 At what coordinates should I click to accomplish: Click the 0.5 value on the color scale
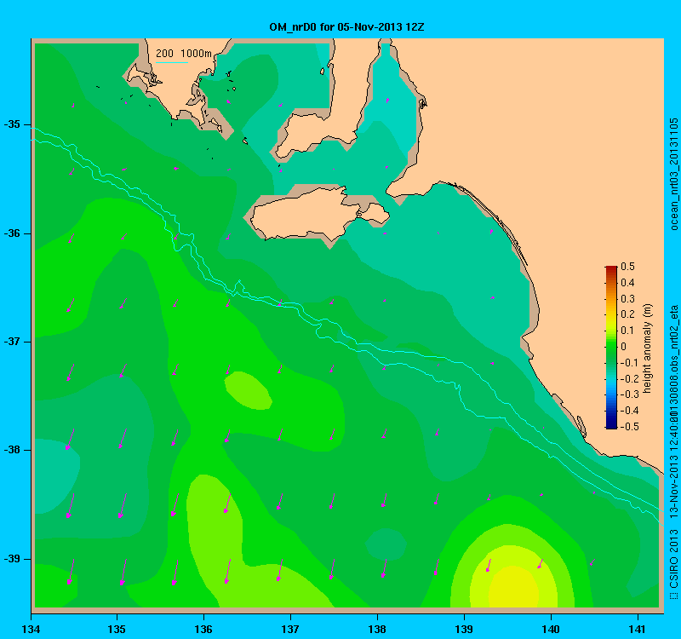coord(627,267)
